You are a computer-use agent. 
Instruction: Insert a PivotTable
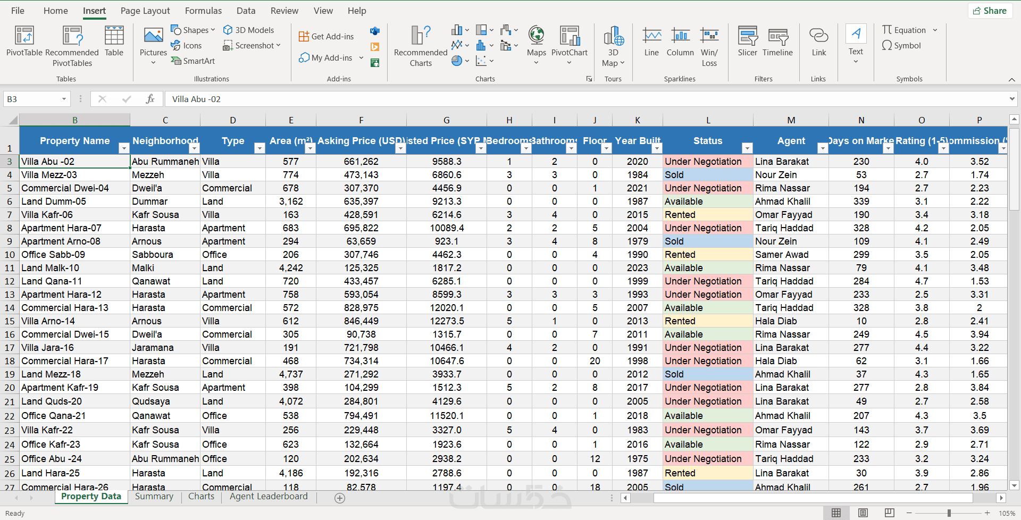24,41
